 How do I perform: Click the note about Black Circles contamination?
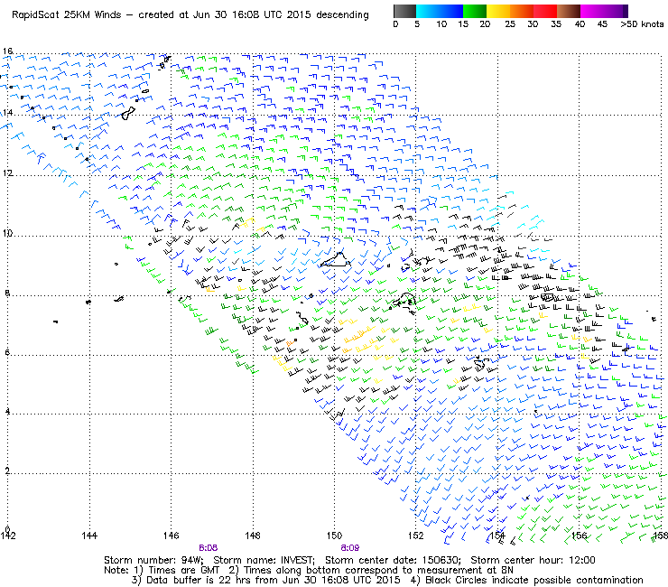click(526, 580)
